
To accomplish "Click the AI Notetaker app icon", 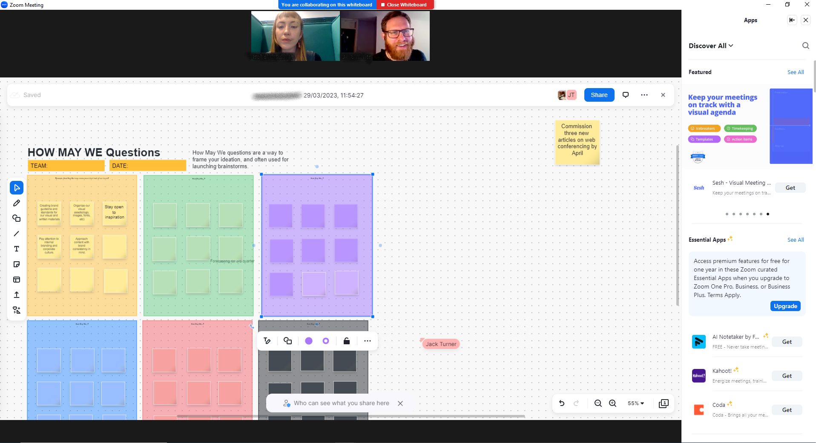I will click(699, 342).
